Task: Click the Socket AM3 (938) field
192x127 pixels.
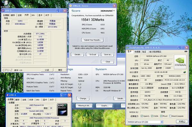Action: (x=36, y=111)
